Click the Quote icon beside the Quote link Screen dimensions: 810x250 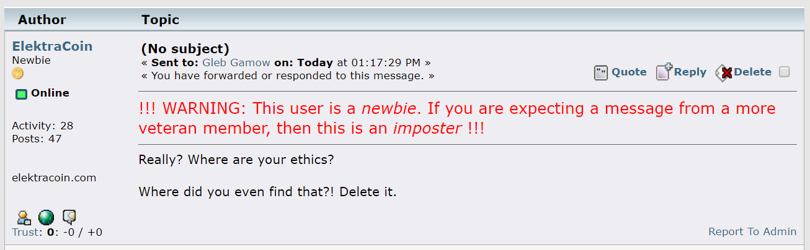601,72
